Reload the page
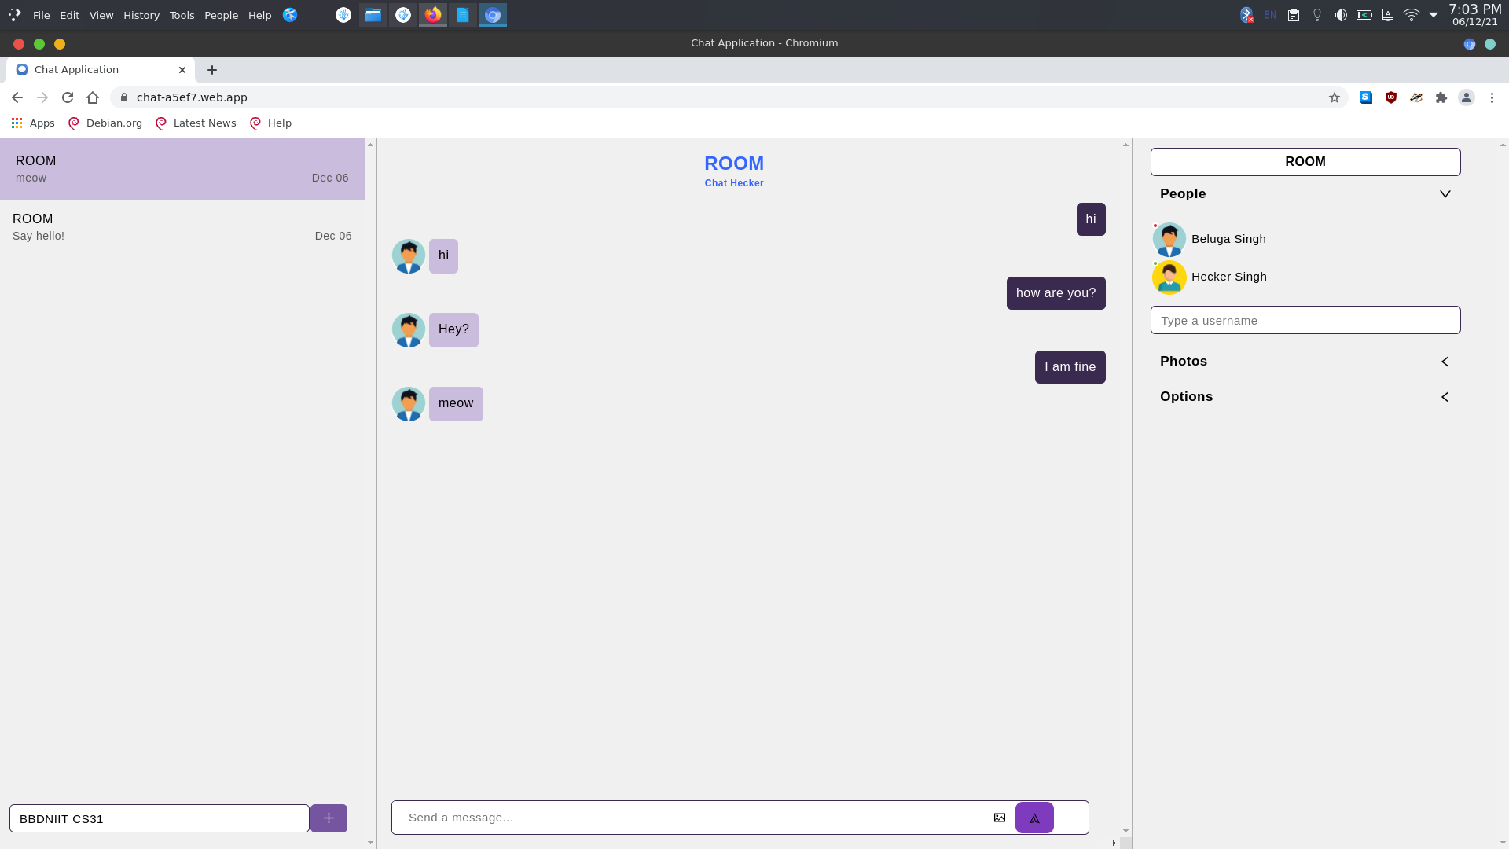1509x849 pixels. coord(68,97)
